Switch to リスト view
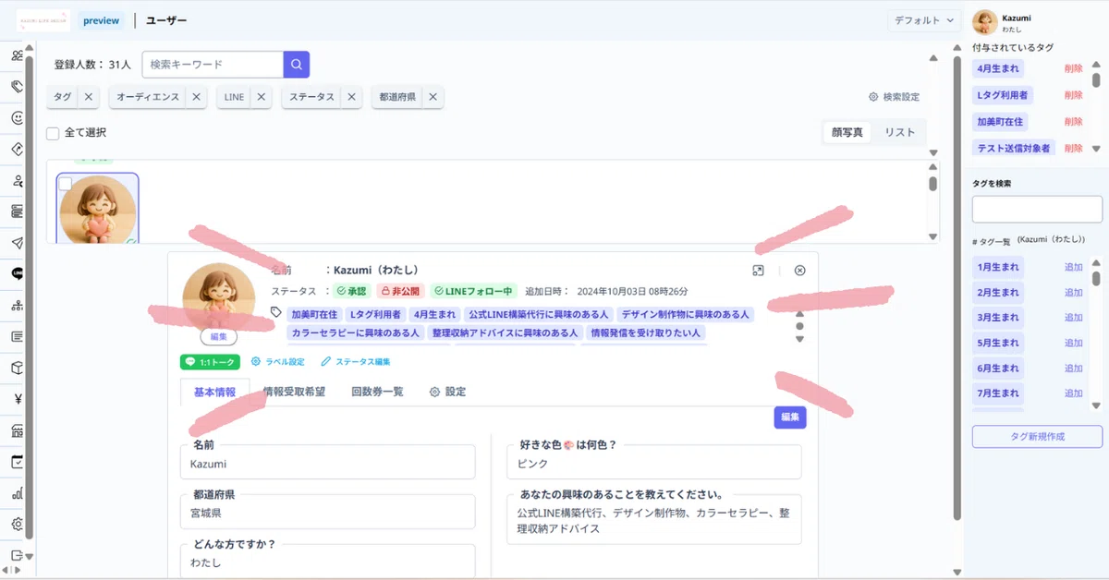1109x580 pixels. tap(900, 132)
